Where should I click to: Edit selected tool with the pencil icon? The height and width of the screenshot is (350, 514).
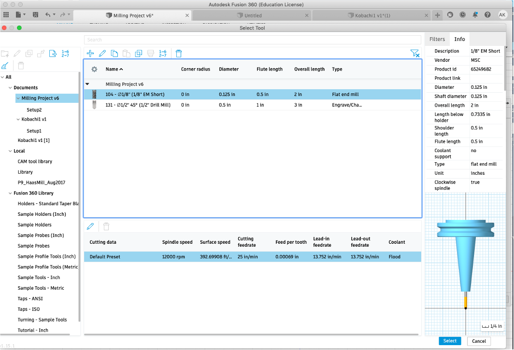pos(102,54)
